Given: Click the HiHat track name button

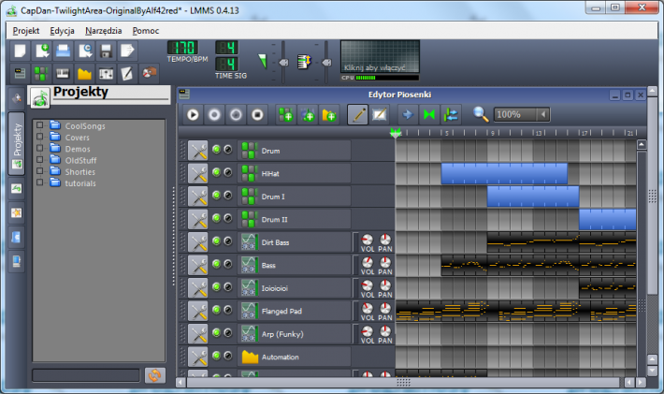Looking at the screenshot, I should 295,174.
